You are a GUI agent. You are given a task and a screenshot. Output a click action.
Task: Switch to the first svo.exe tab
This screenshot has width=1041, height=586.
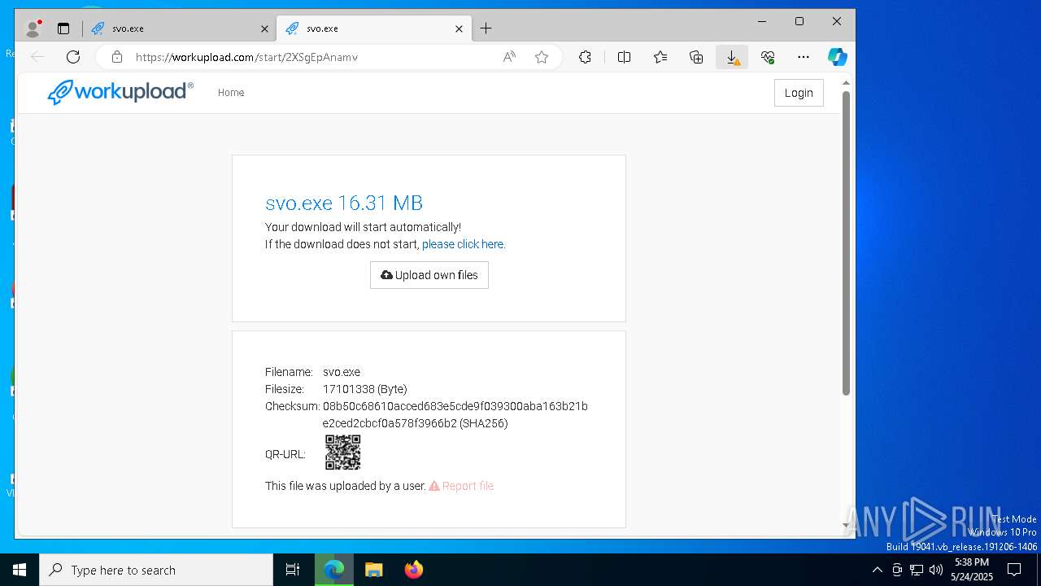click(179, 28)
